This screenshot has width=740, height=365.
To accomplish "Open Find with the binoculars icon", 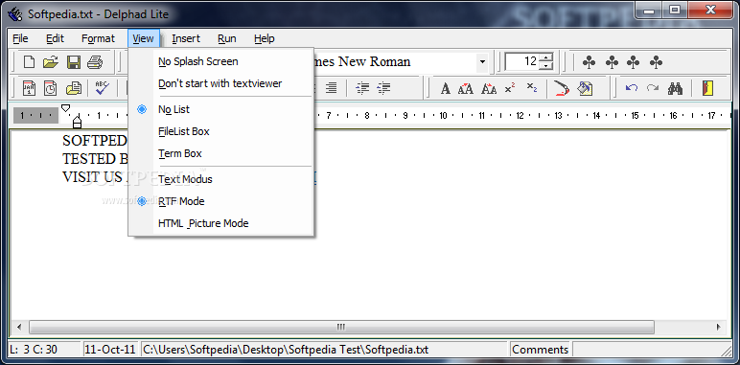I will click(676, 88).
